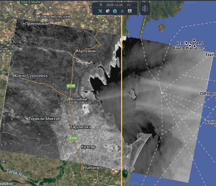Click the Кочубей town label

[79, 99]
